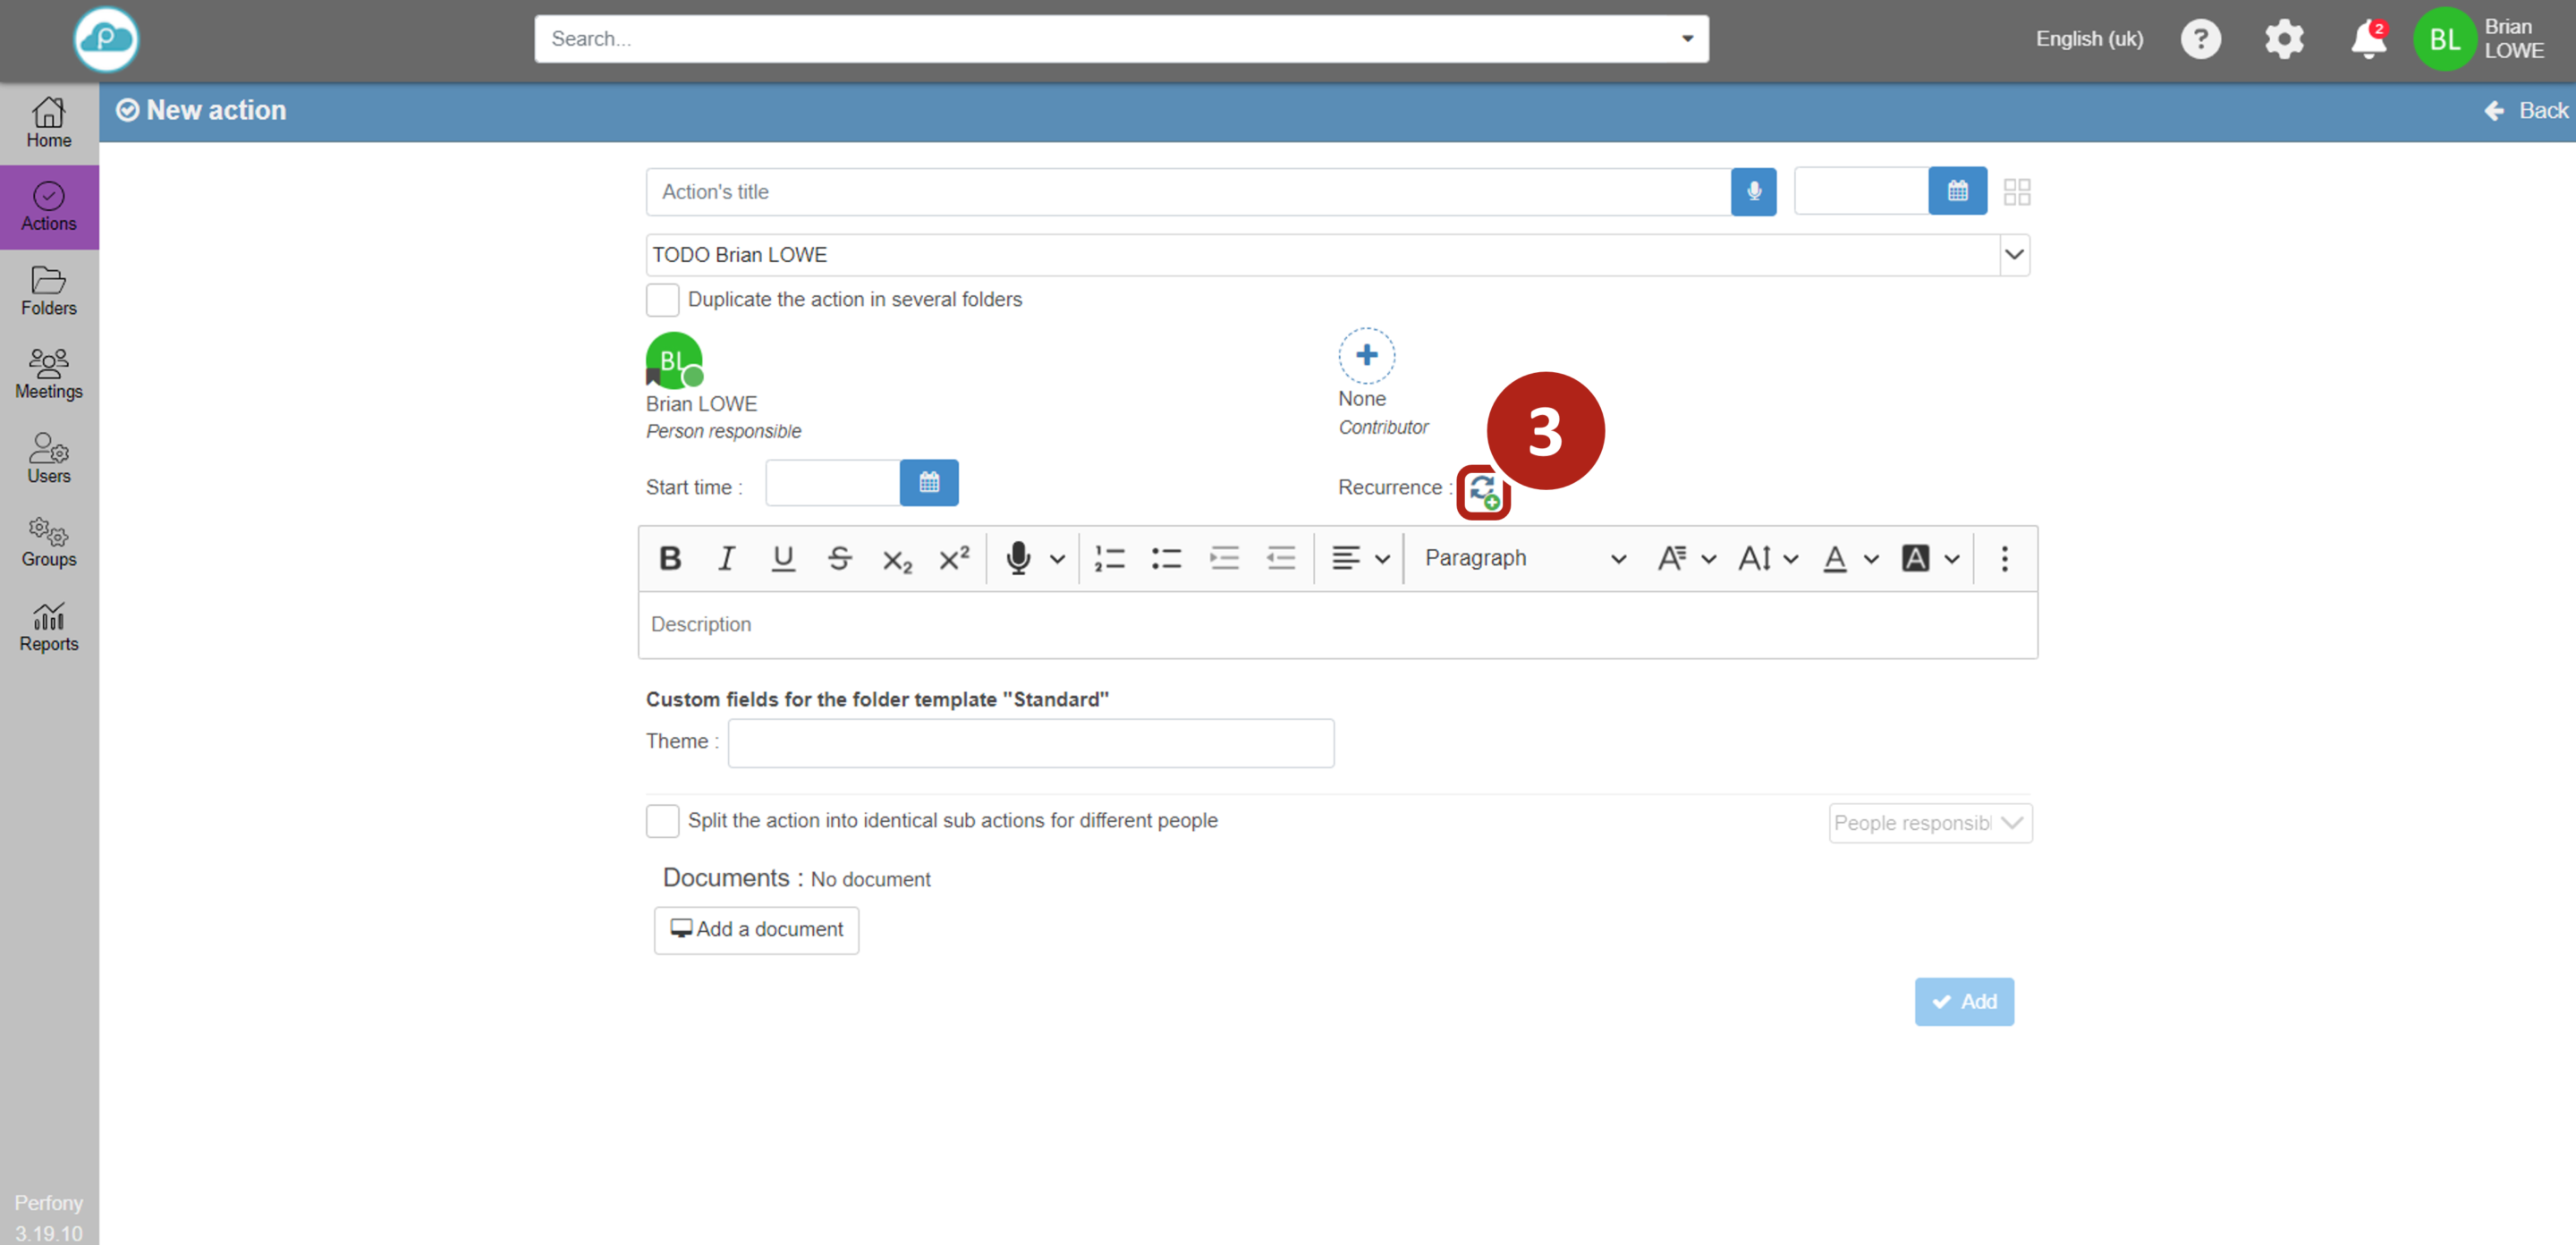Viewport: 2576px width, 1245px height.
Task: Enable Duplicate the action in several folders
Action: coord(662,299)
